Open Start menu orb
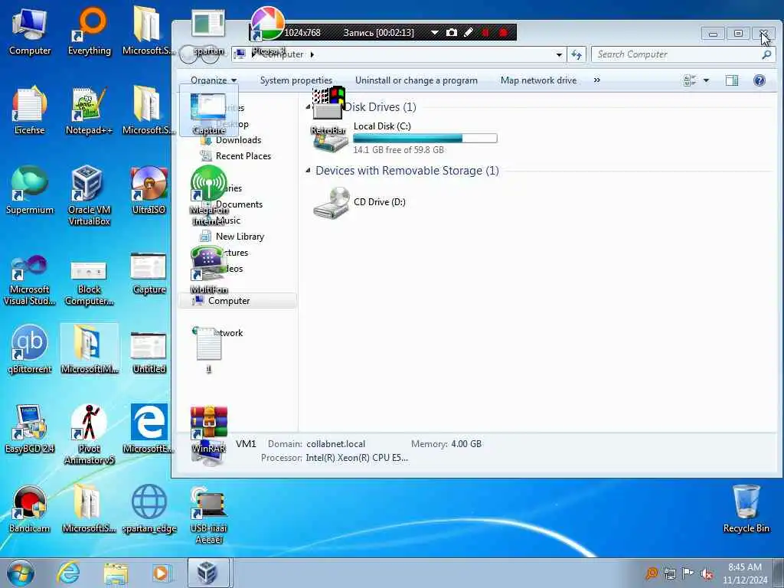784x588 pixels. coord(21,573)
